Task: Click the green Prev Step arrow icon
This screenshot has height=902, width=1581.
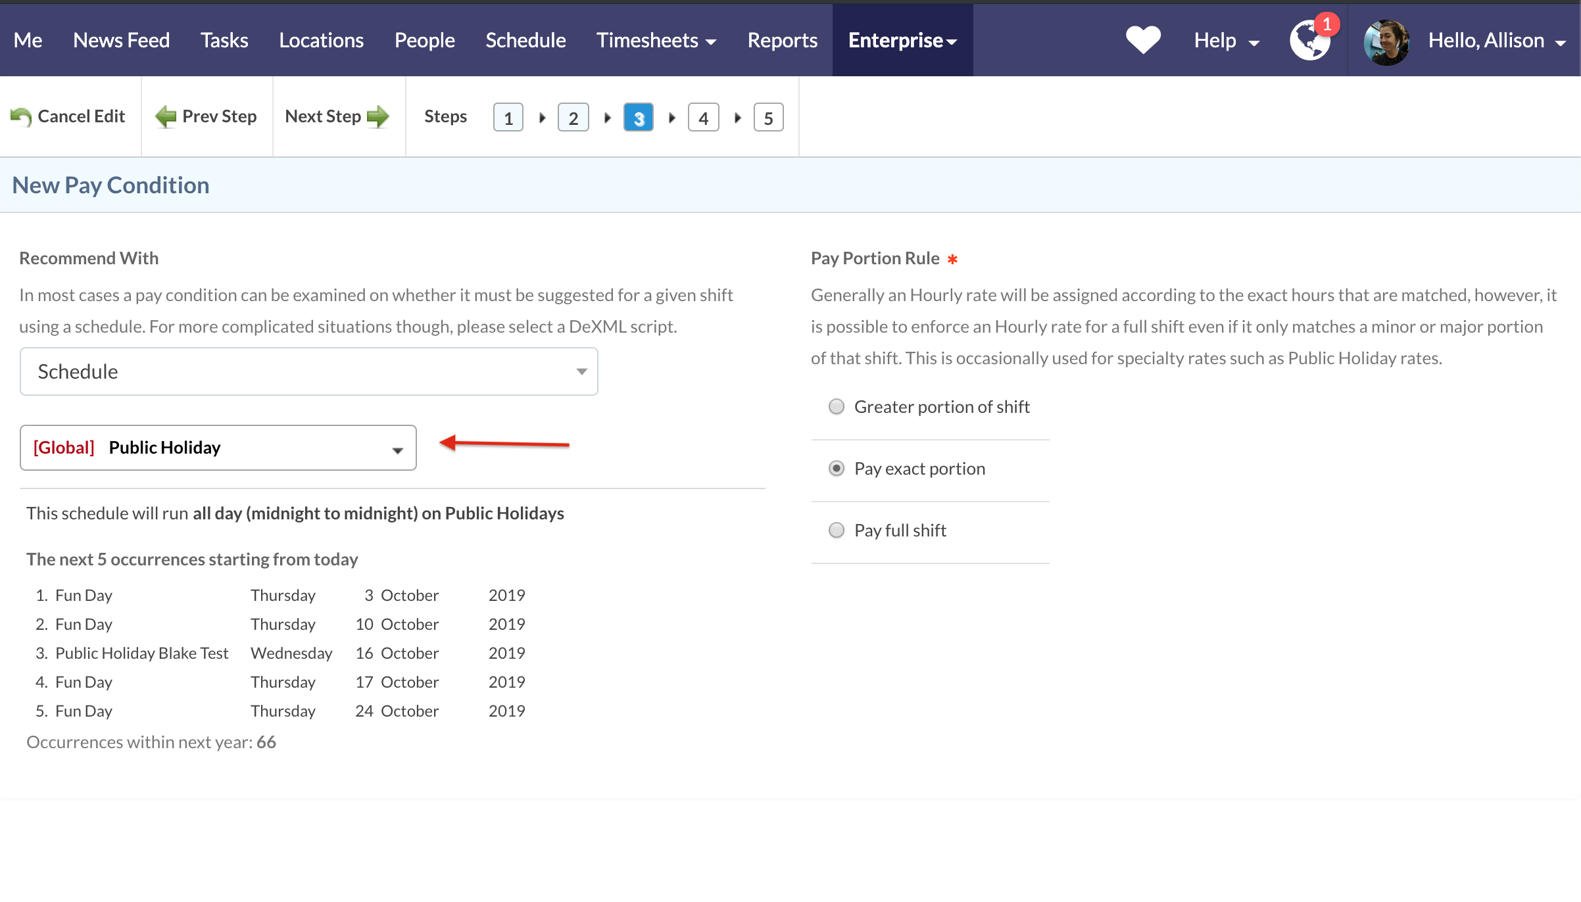Action: point(166,117)
